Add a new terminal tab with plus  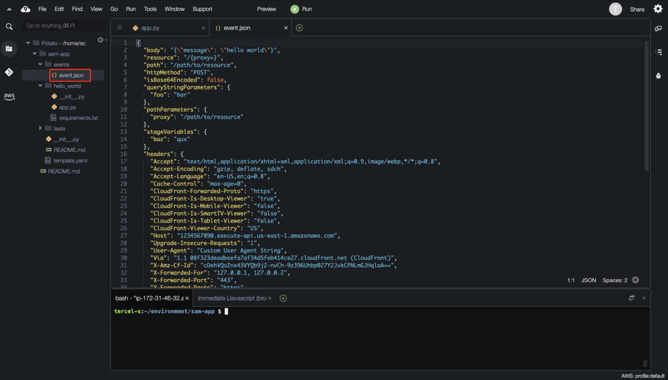[x=283, y=298]
